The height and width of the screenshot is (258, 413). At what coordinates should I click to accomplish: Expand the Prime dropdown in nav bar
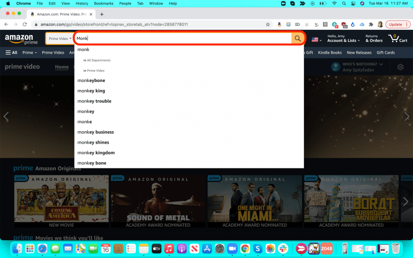(29, 53)
